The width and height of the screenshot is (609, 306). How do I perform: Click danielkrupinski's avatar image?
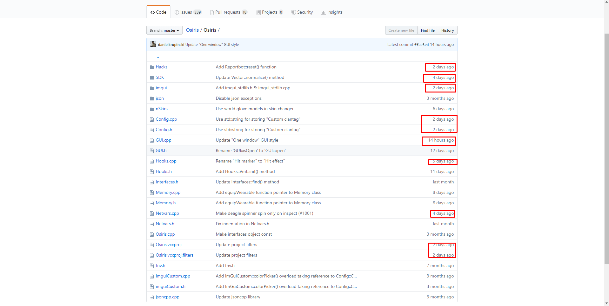point(153,44)
